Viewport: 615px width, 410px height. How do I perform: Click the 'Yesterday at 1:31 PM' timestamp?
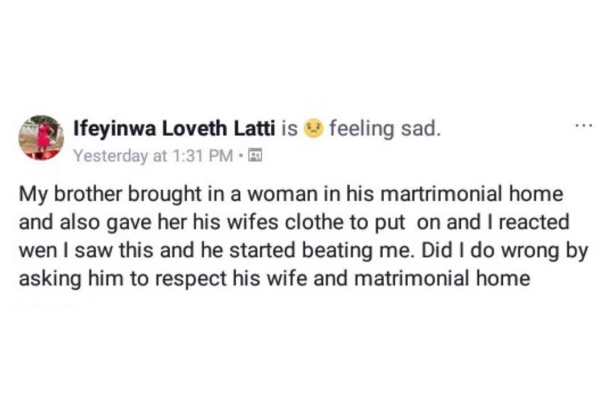point(153,155)
